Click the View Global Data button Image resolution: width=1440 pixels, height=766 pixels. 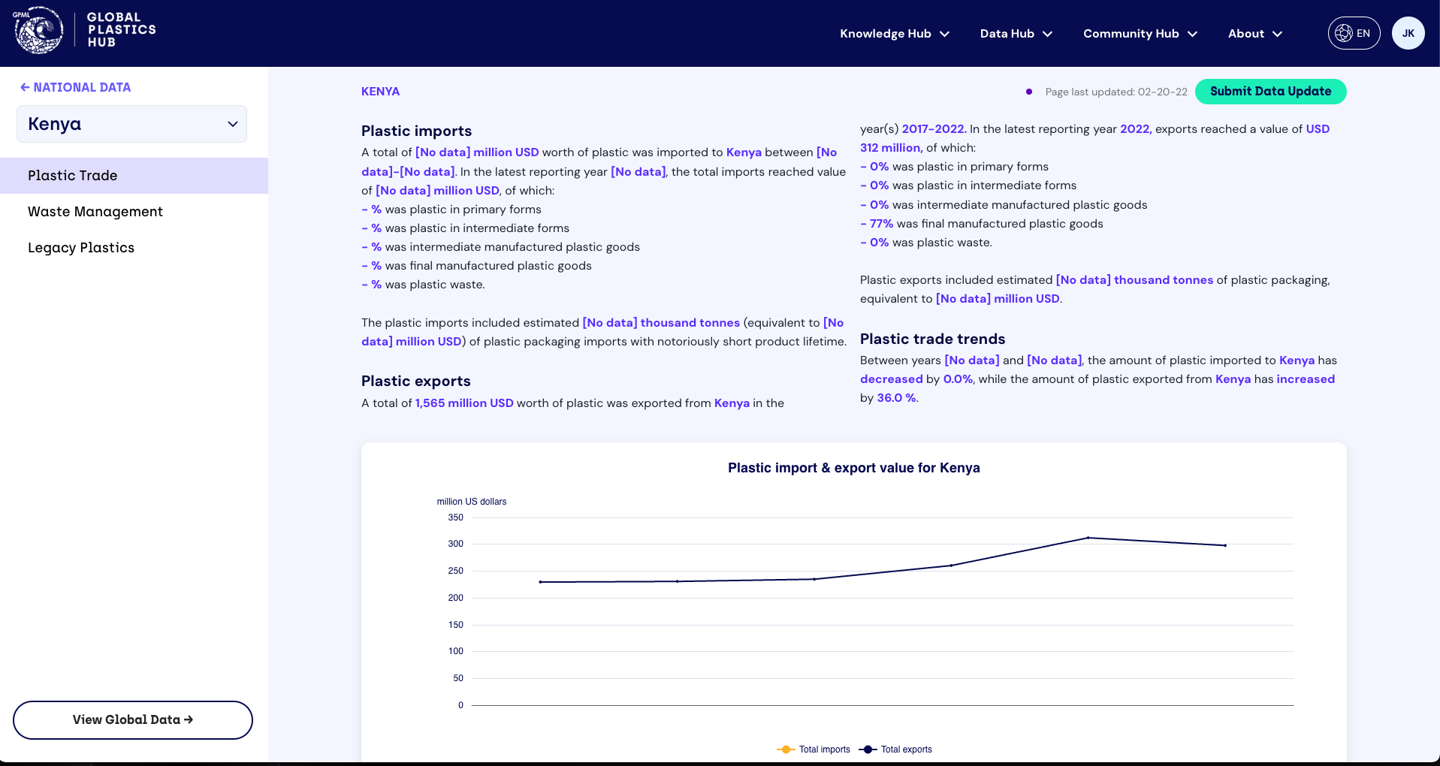133,719
